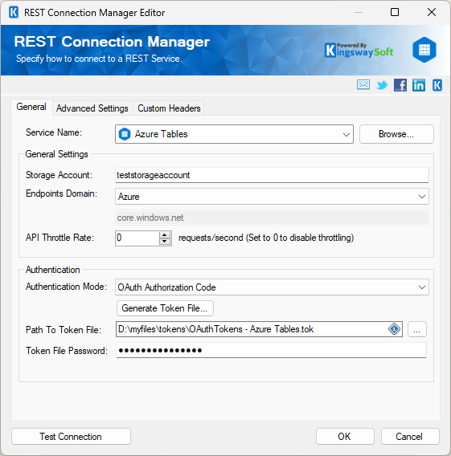Click the API Throttle Rate value box

coord(137,238)
